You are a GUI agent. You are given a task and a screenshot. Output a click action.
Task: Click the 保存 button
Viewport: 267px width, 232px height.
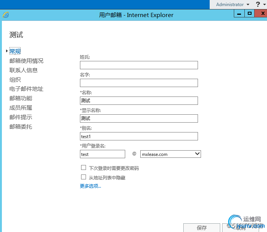pyautogui.click(x=202, y=227)
